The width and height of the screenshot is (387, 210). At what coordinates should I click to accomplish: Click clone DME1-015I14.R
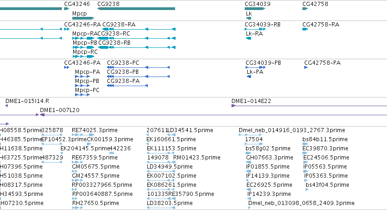click(27, 101)
